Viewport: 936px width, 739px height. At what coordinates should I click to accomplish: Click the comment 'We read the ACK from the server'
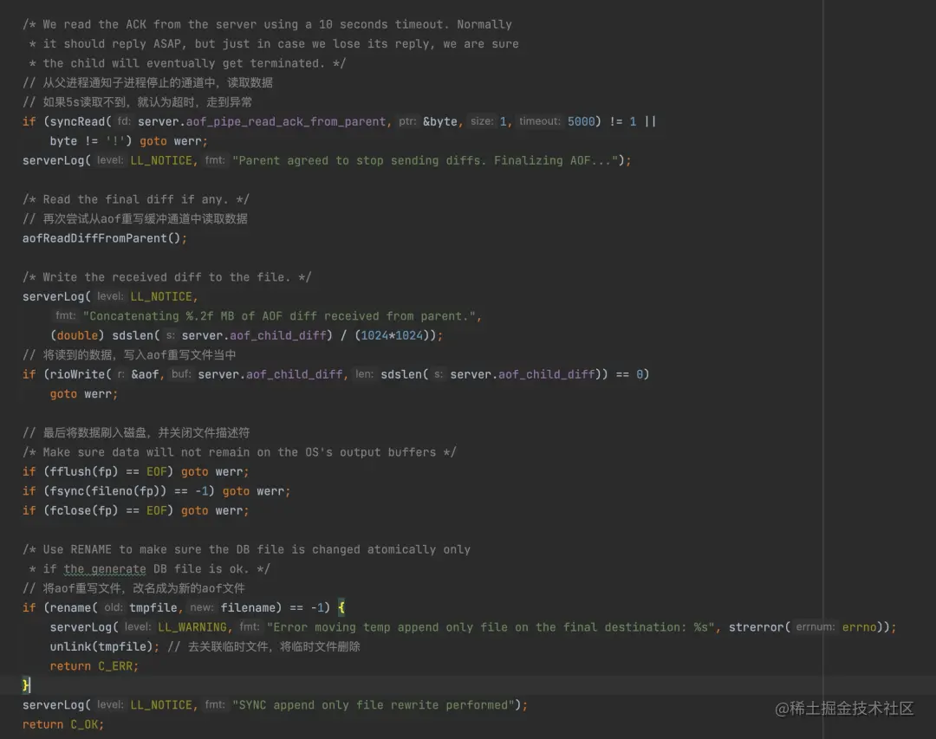tap(267, 24)
